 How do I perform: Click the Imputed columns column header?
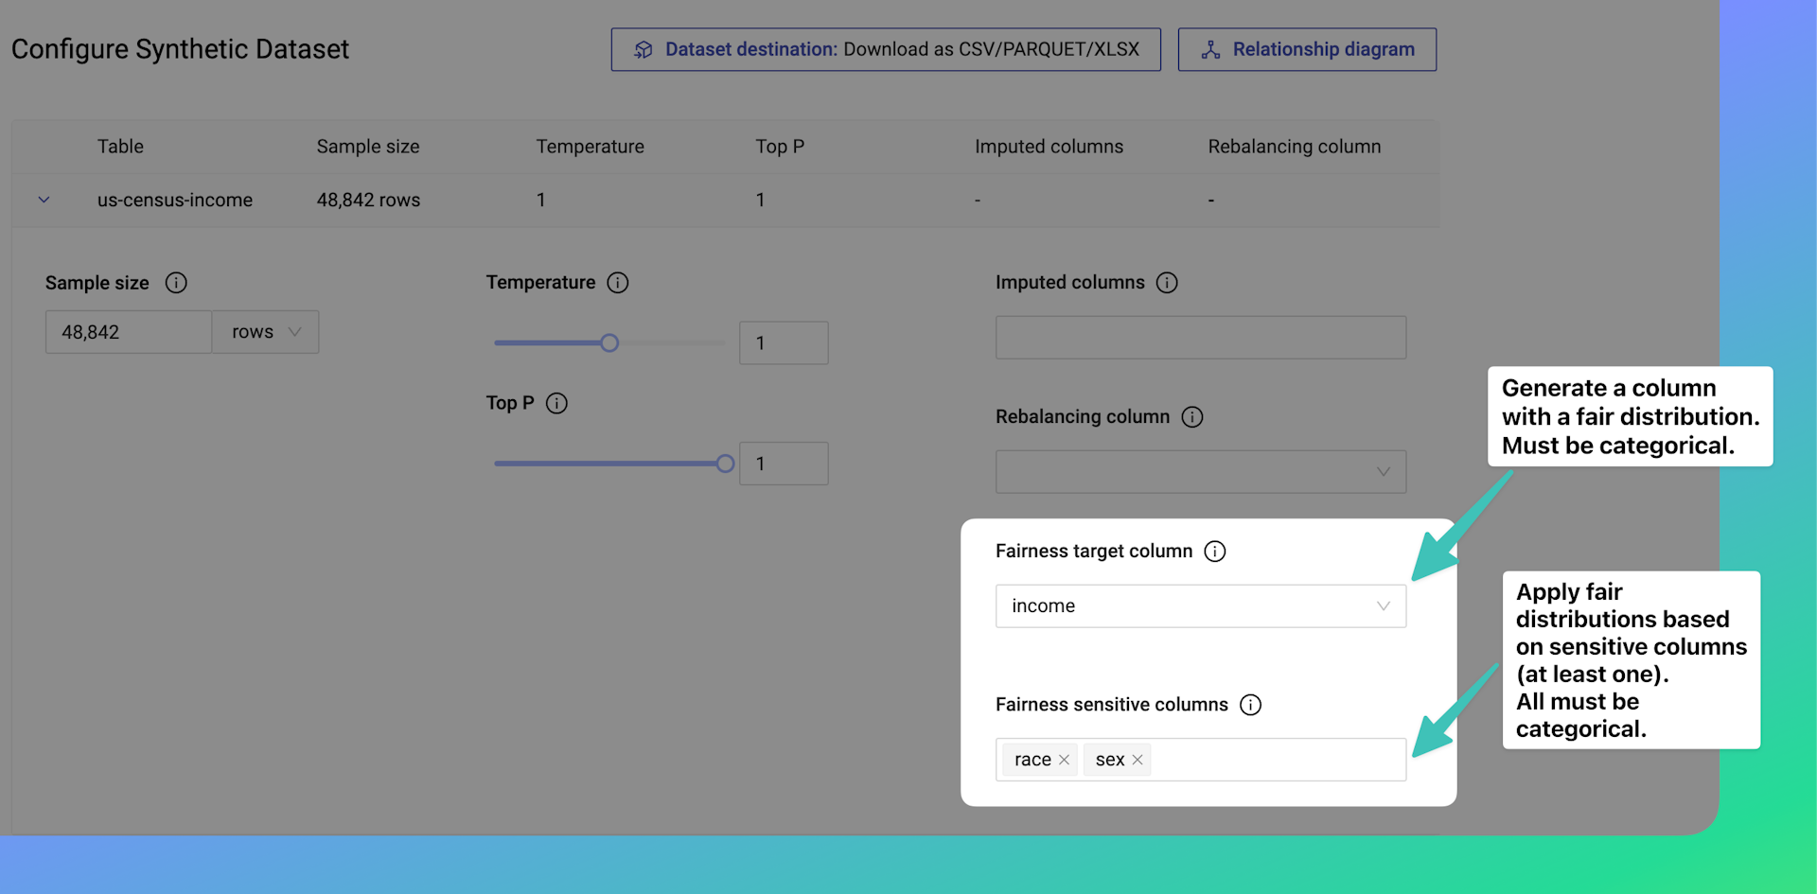(1049, 147)
